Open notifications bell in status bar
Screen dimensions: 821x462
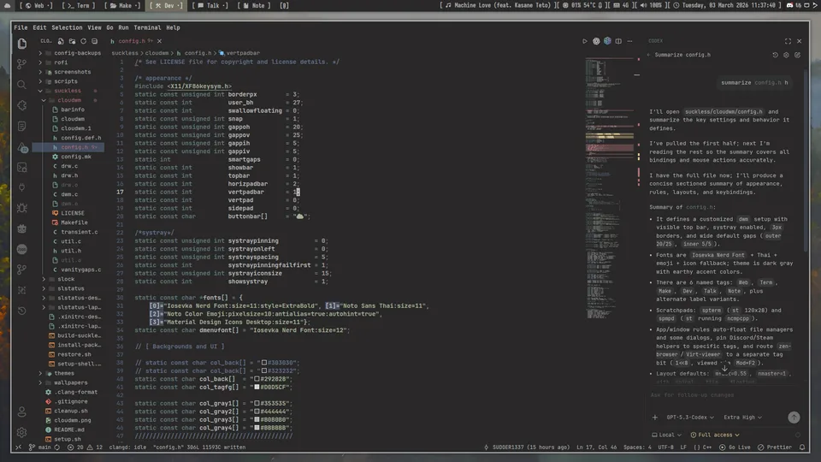(802, 447)
